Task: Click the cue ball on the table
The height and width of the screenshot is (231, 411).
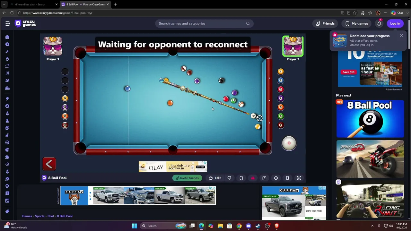Action: click(254, 116)
